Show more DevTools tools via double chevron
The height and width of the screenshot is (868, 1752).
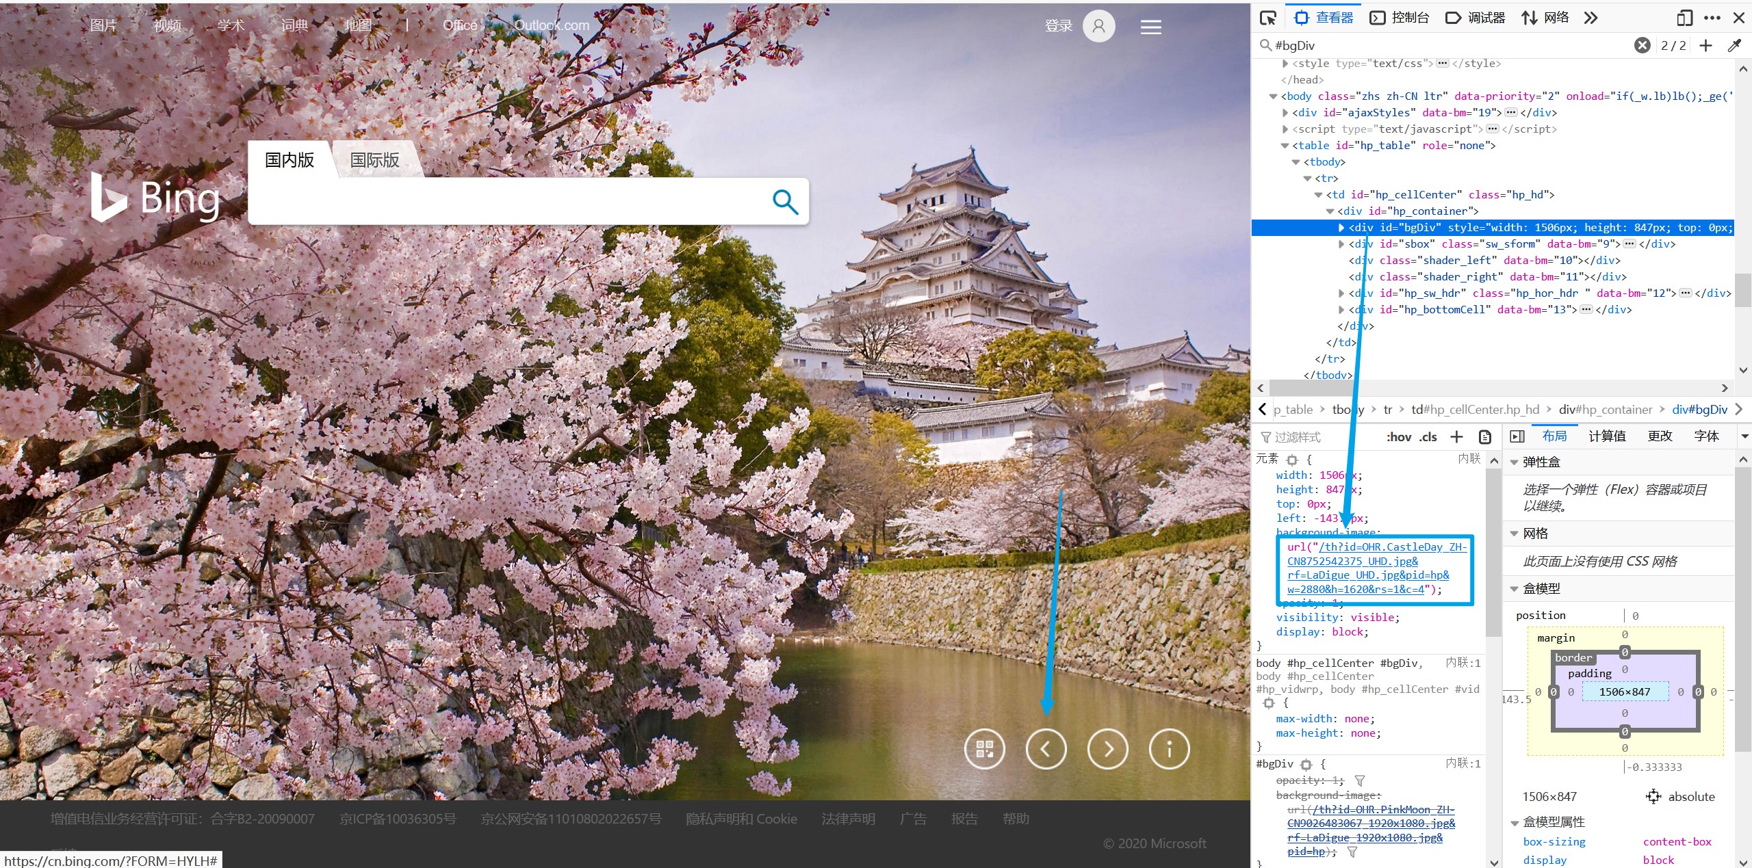coord(1591,18)
